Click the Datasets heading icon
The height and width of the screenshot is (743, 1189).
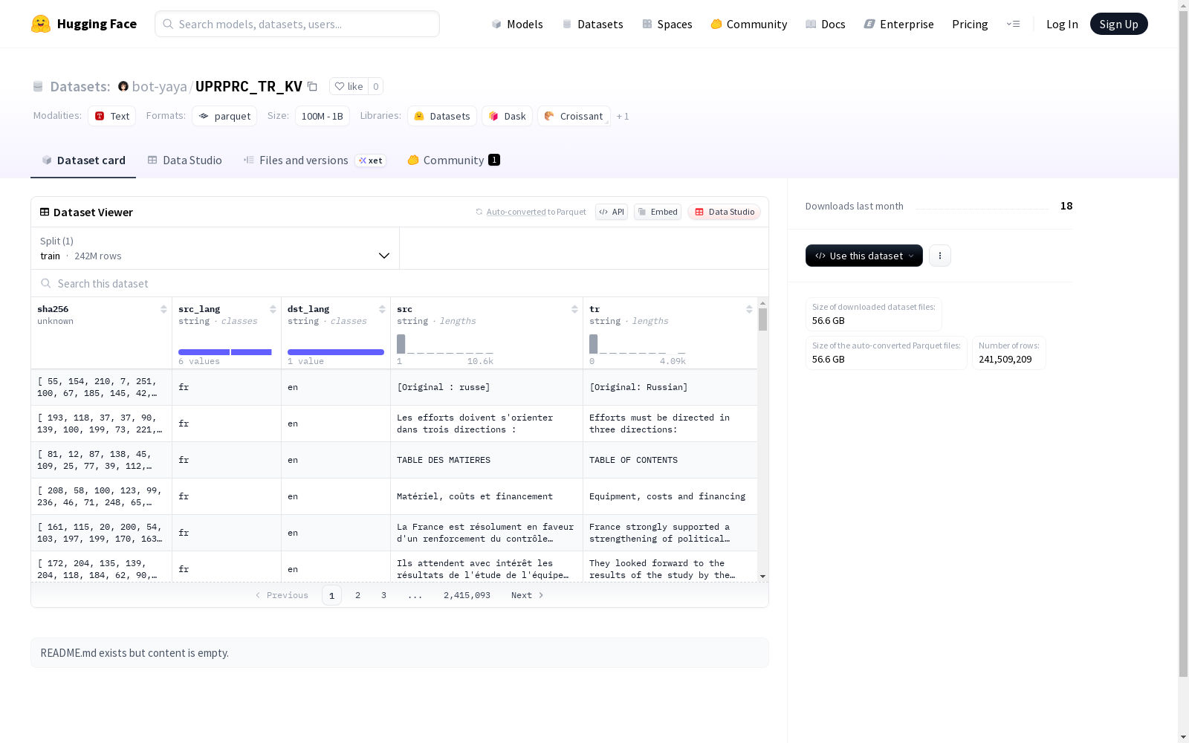pos(38,86)
